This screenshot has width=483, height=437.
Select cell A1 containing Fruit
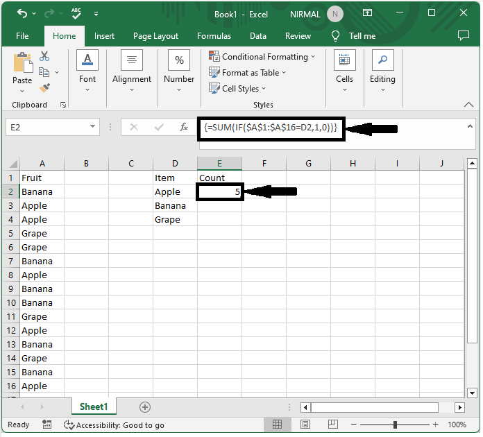pos(42,178)
